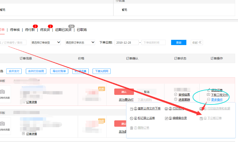Click the 重新上传文件下单 upload icon

tap(131, 109)
